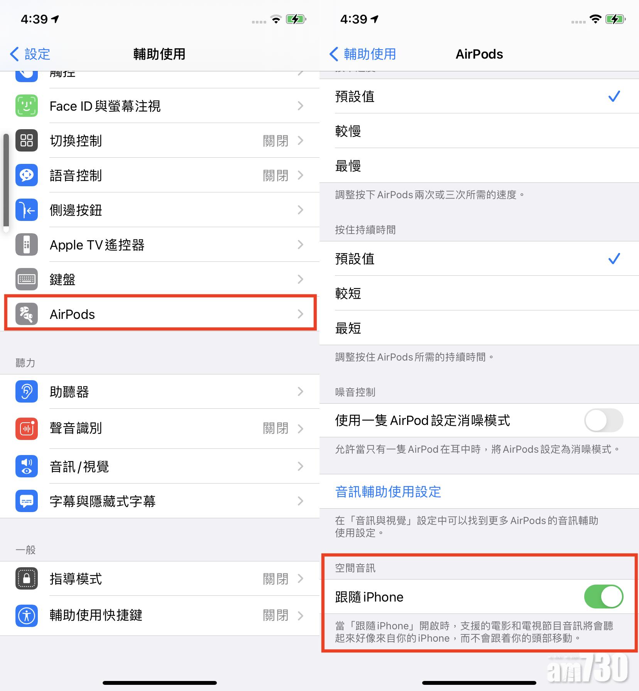Image resolution: width=639 pixels, height=691 pixels.
Task: Tap the 聲音識別 red icon
Action: click(x=27, y=428)
